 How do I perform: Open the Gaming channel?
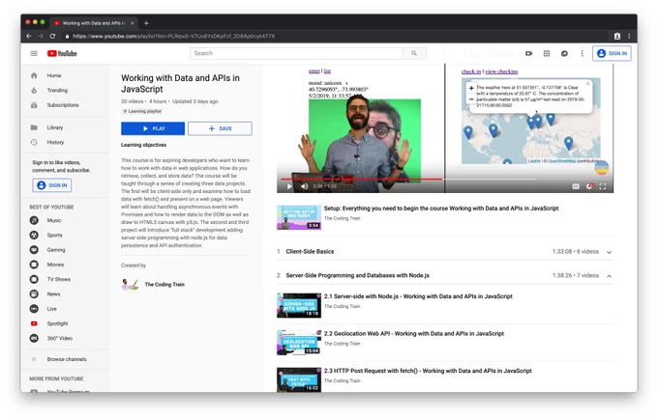coord(56,249)
